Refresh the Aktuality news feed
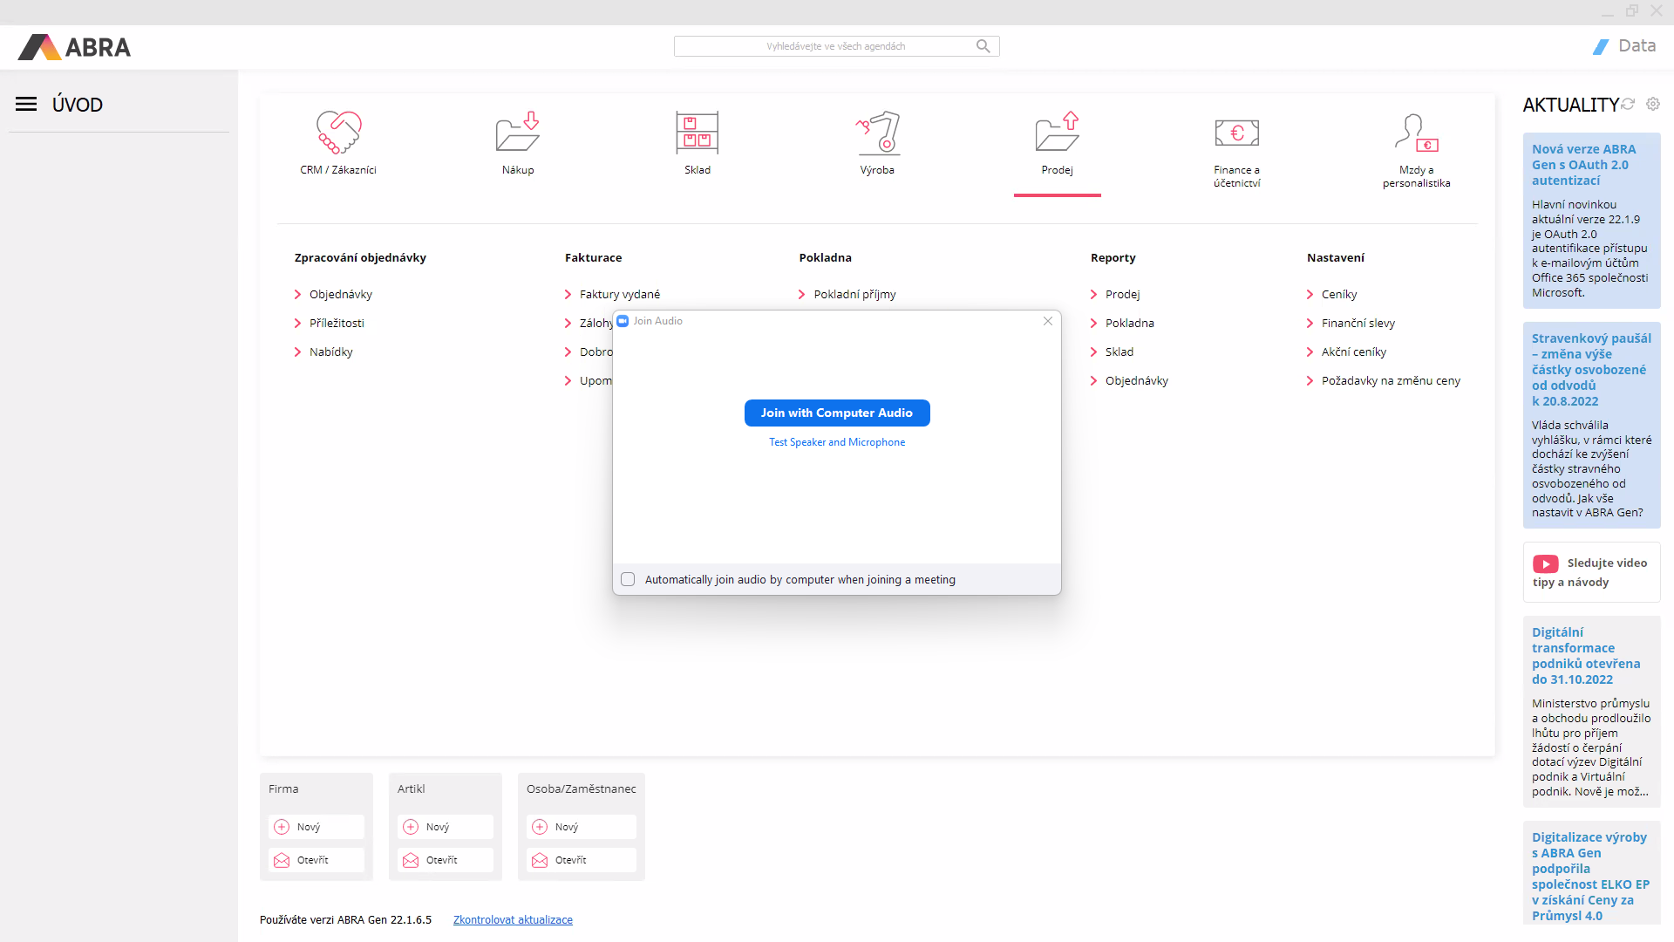Screen dimensions: 1674x942 (1628, 104)
